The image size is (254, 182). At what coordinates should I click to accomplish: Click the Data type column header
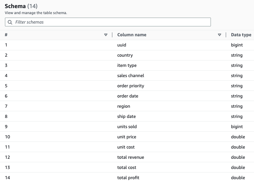pos(241,35)
